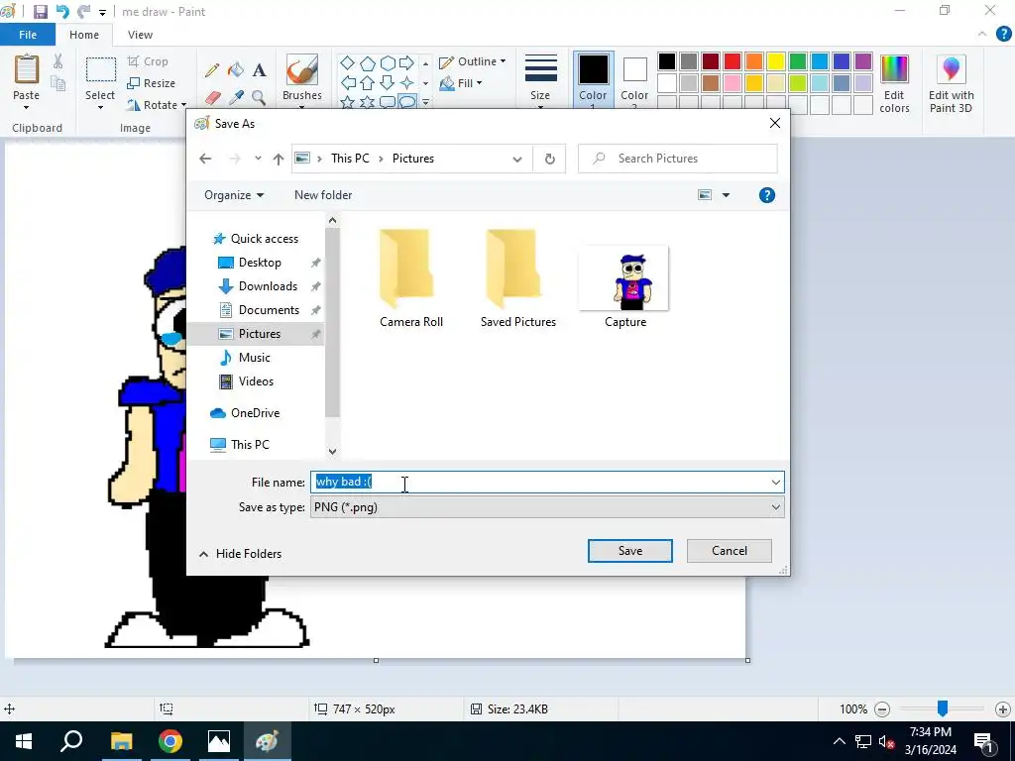Select Color 1 button
The height and width of the screenshot is (761, 1015).
tap(593, 81)
